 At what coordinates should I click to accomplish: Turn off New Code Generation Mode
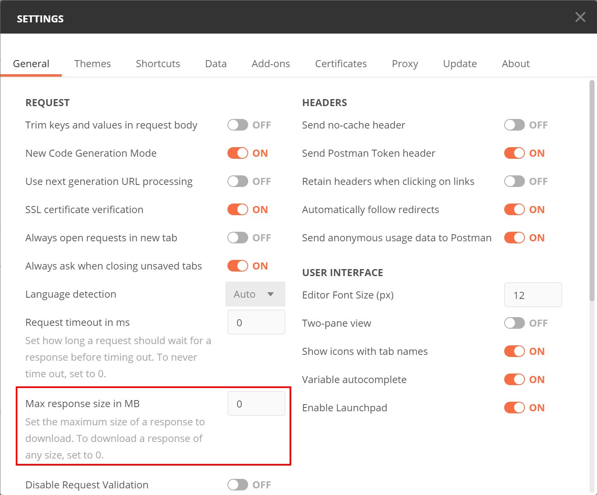[x=238, y=153]
